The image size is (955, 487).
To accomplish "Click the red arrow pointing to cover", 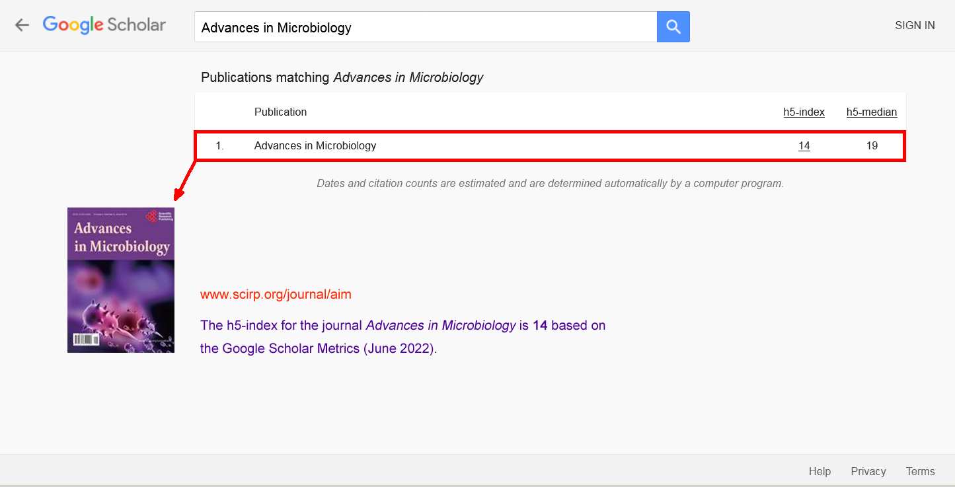I will coord(184,180).
